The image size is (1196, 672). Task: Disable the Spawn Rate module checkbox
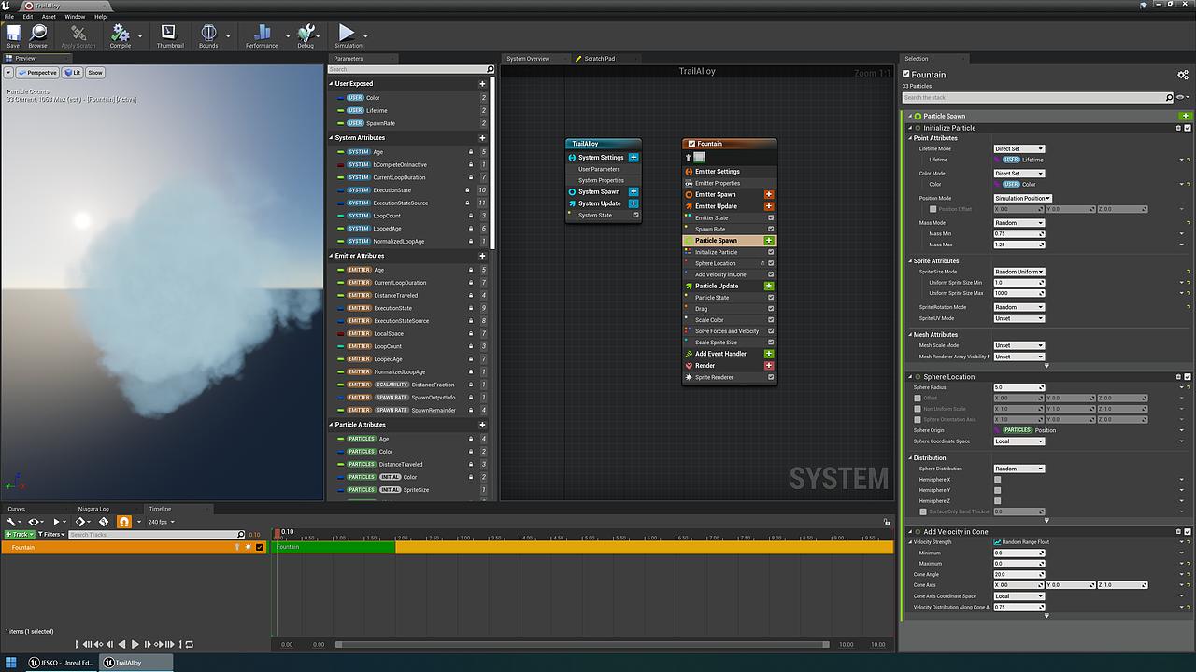[x=771, y=229]
